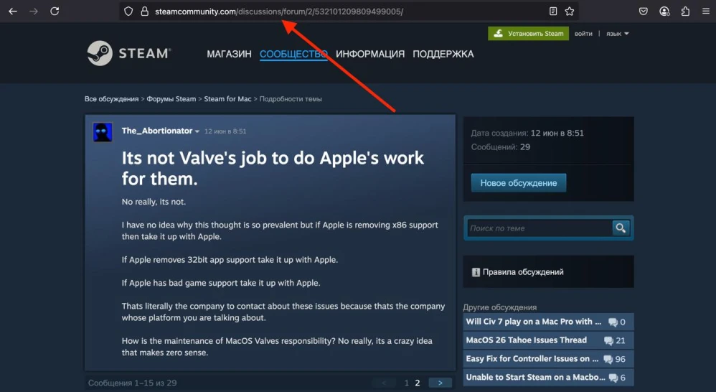Go to Все обсуждения breadcrumb
This screenshot has height=392, width=716.
[x=111, y=98]
